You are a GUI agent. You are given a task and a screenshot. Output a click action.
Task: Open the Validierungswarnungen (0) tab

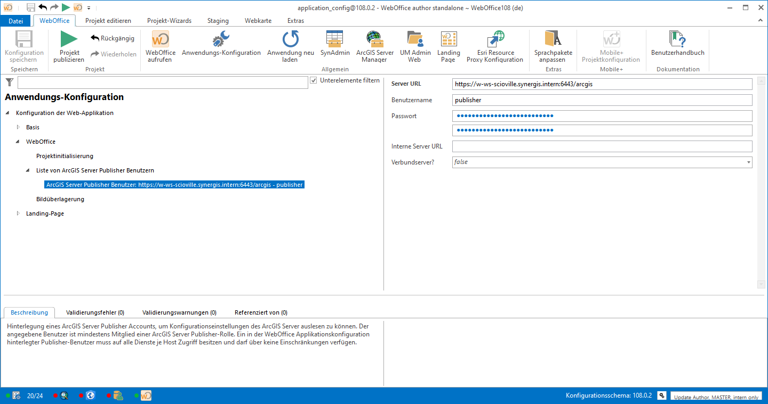click(178, 312)
